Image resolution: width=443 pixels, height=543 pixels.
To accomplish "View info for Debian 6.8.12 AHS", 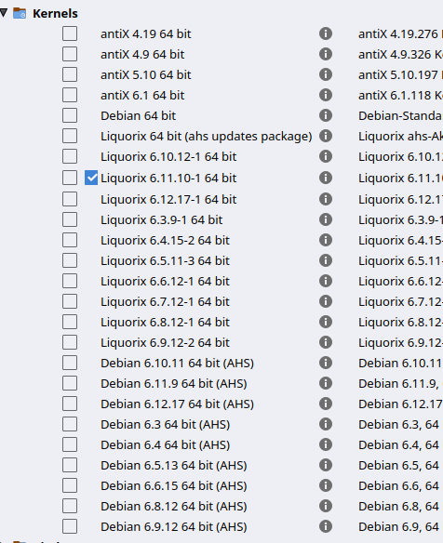I will 326,506.
